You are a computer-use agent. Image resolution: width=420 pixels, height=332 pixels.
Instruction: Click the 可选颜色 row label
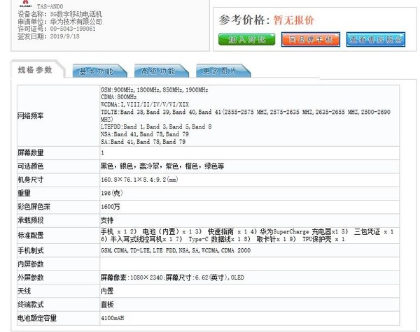[30, 166]
